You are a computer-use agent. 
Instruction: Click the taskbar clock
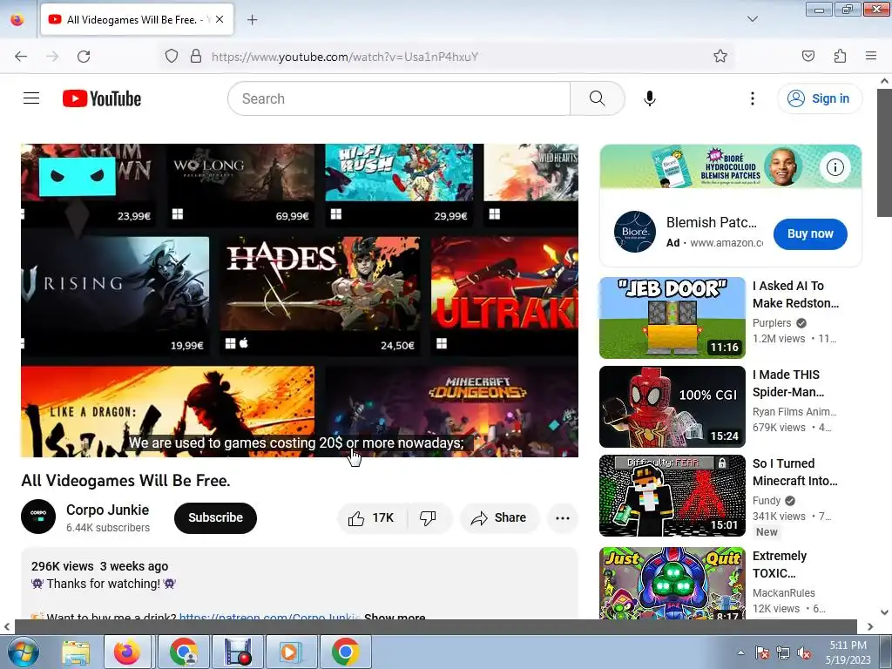click(x=848, y=652)
